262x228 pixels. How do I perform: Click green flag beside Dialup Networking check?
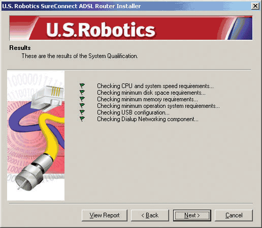point(82,119)
